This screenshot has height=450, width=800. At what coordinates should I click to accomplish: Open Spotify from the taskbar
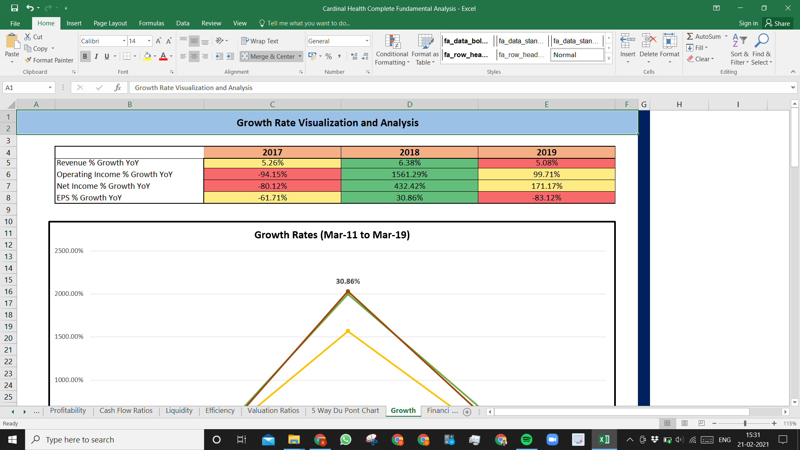click(x=527, y=440)
